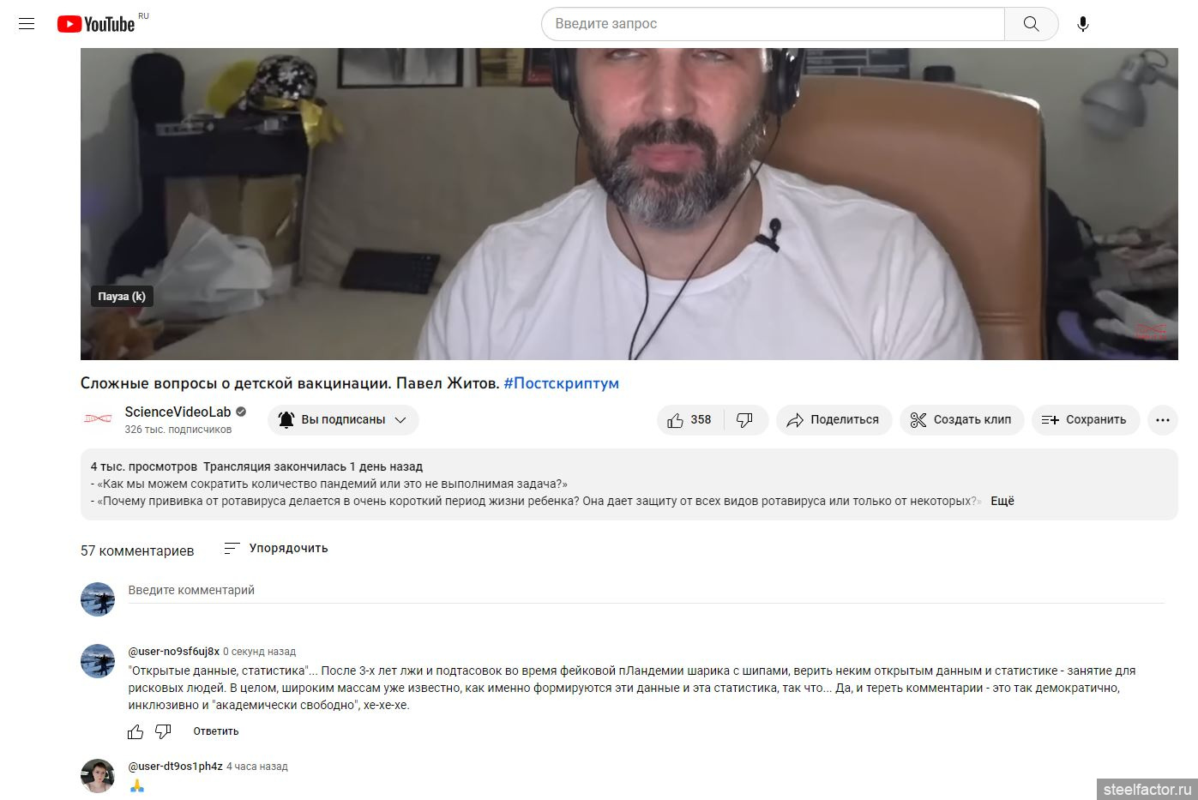The image size is (1198, 800).
Task: Reply to first comment with Ответить
Action: [x=216, y=731]
